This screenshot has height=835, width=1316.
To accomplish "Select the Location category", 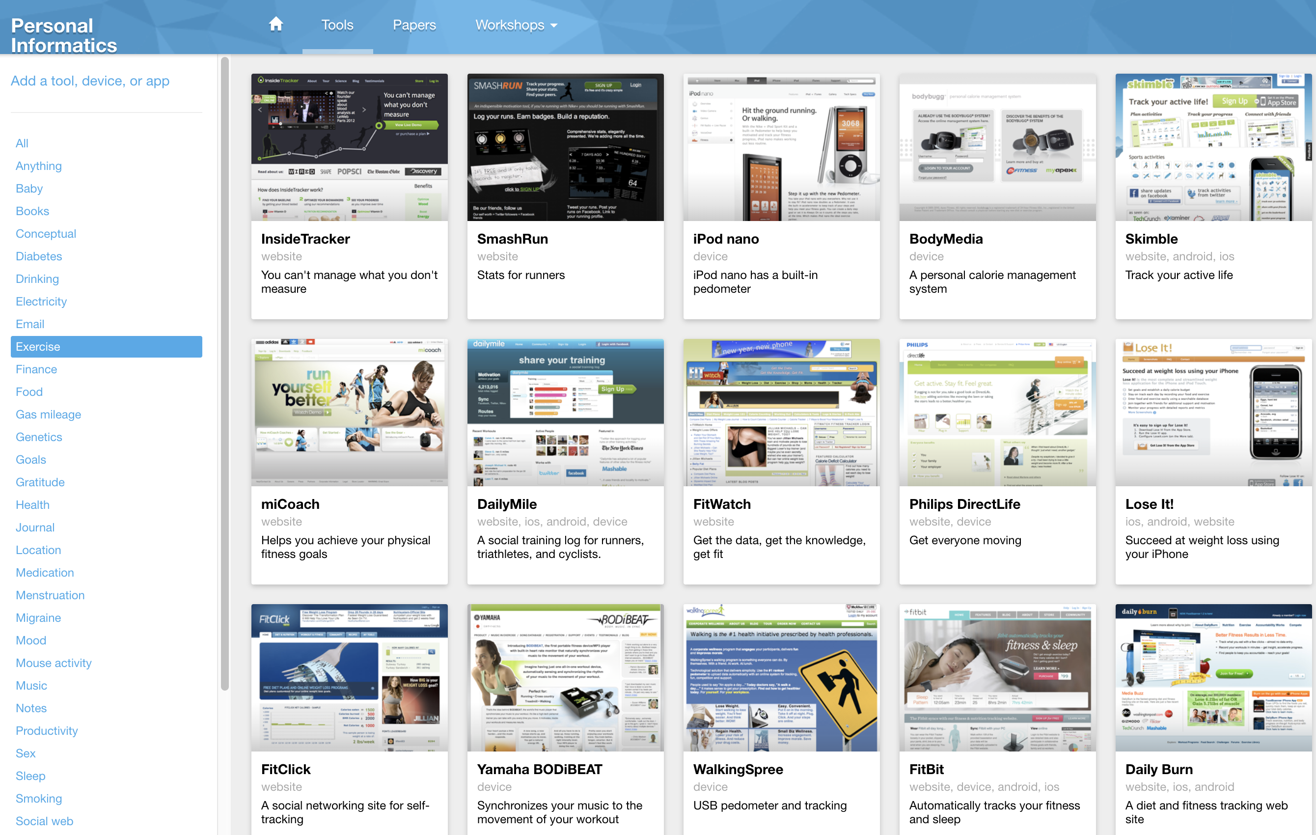I will (38, 550).
